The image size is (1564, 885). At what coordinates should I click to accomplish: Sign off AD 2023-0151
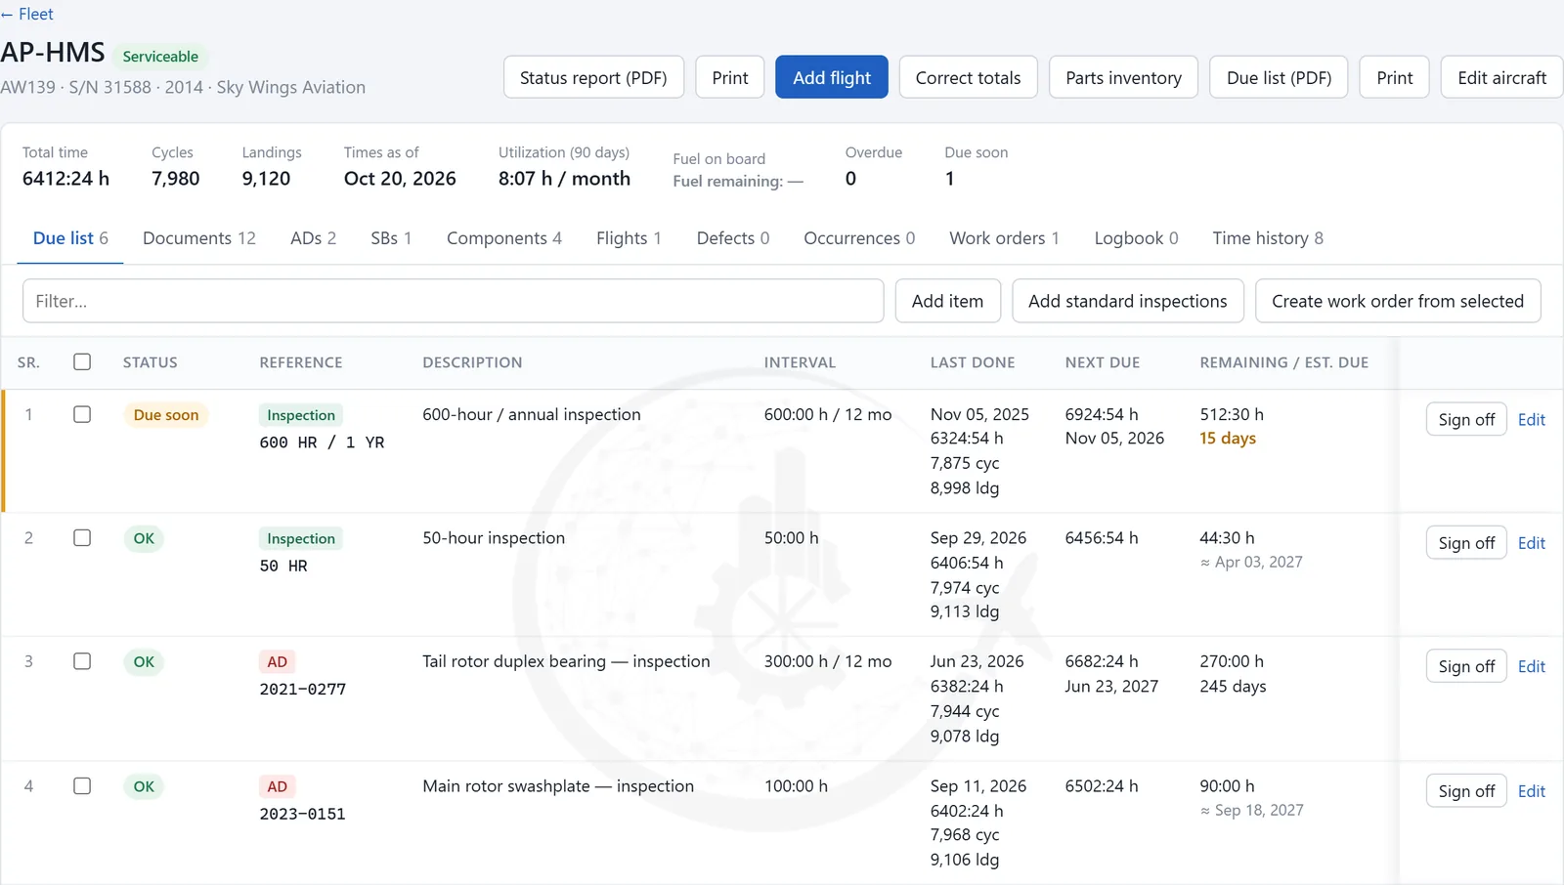pyautogui.click(x=1466, y=791)
